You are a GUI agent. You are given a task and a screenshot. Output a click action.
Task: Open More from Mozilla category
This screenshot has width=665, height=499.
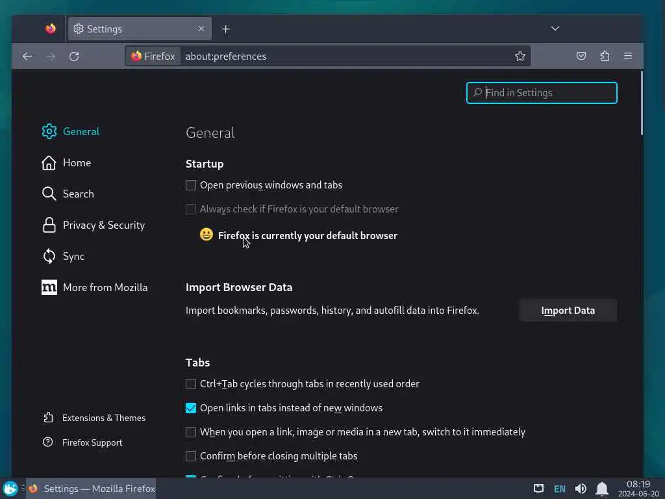95,287
